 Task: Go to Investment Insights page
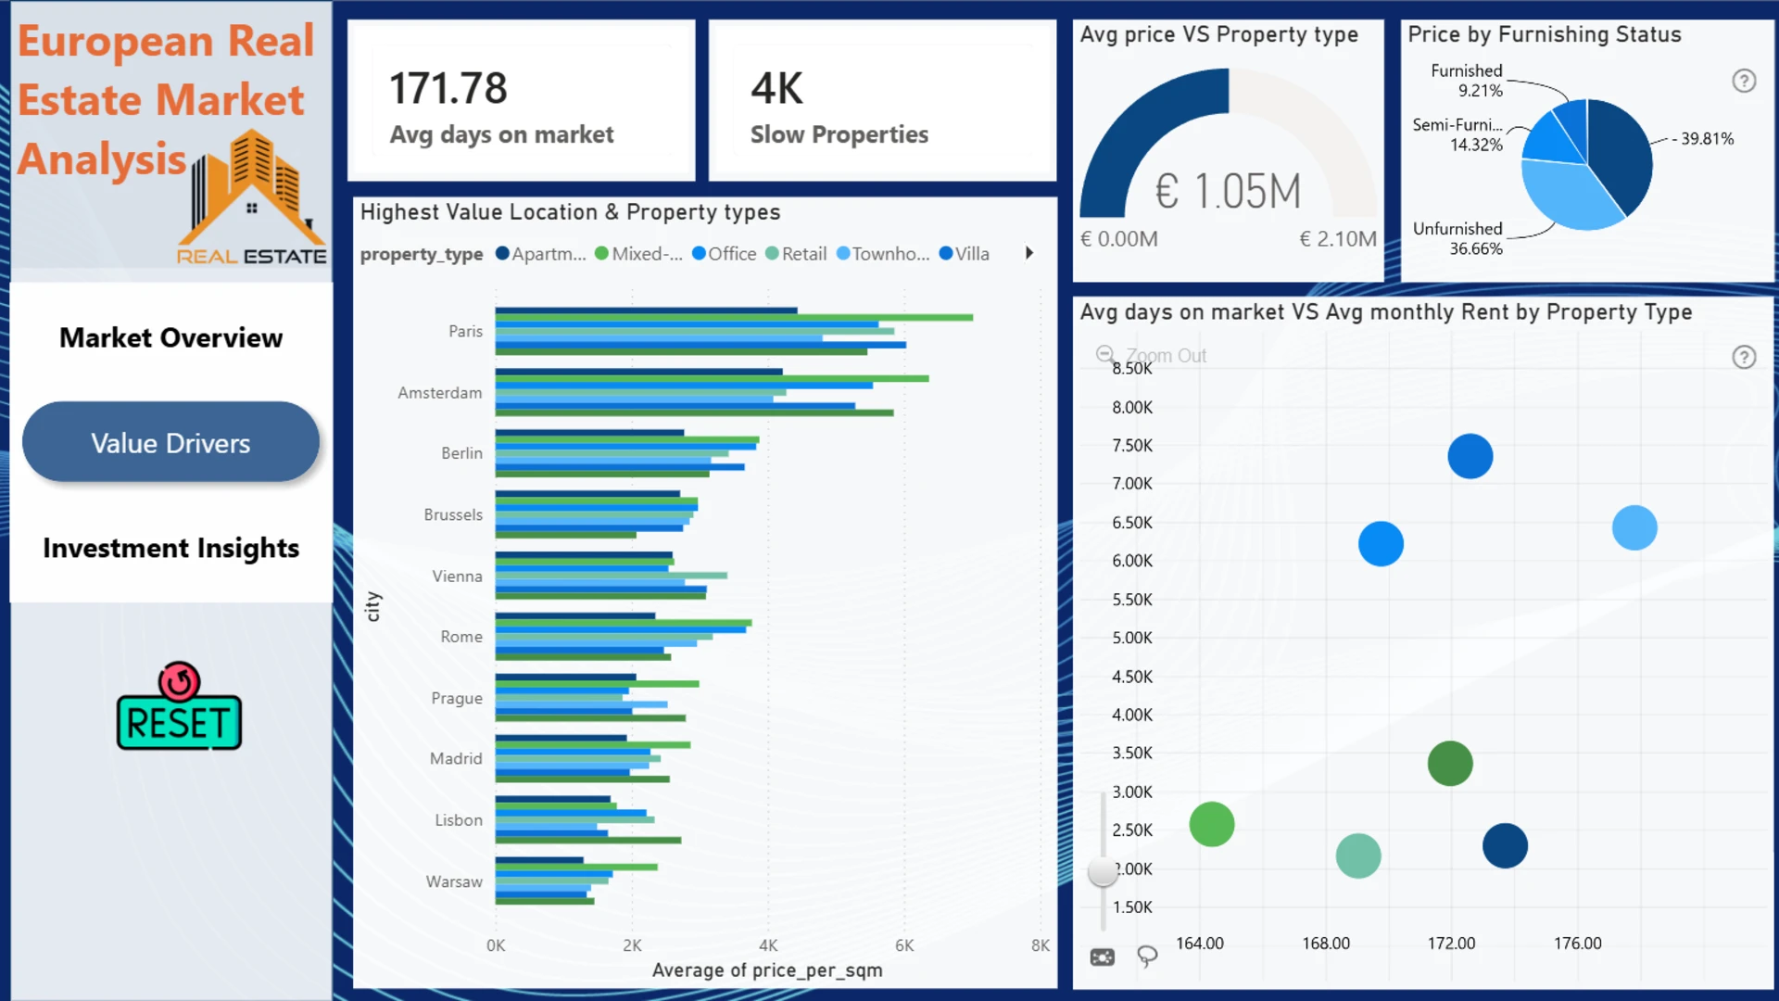pos(170,548)
